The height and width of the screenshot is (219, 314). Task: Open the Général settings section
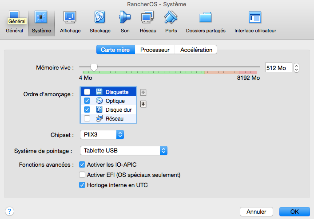(14, 22)
